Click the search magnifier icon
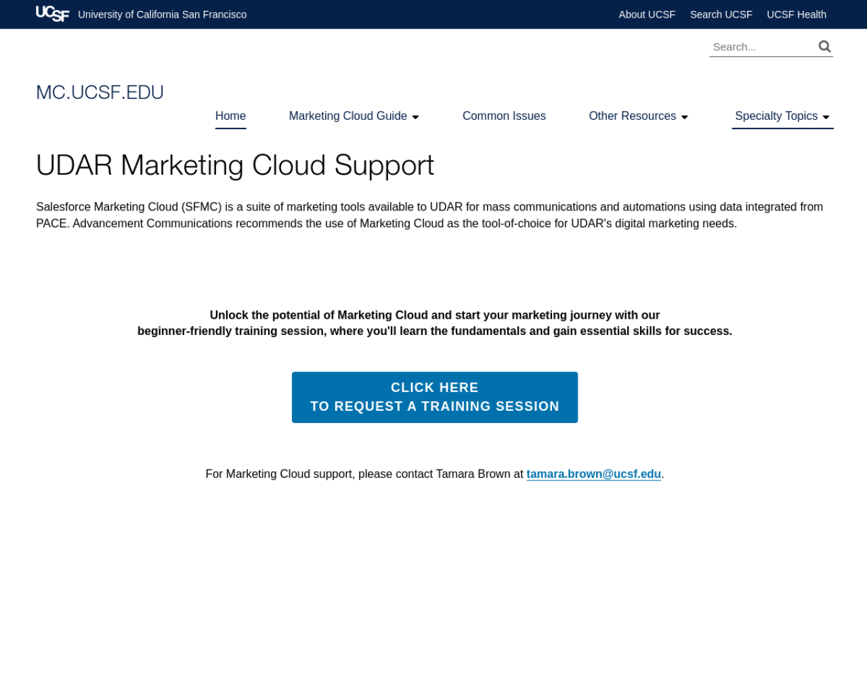867x693 pixels. [x=824, y=46]
